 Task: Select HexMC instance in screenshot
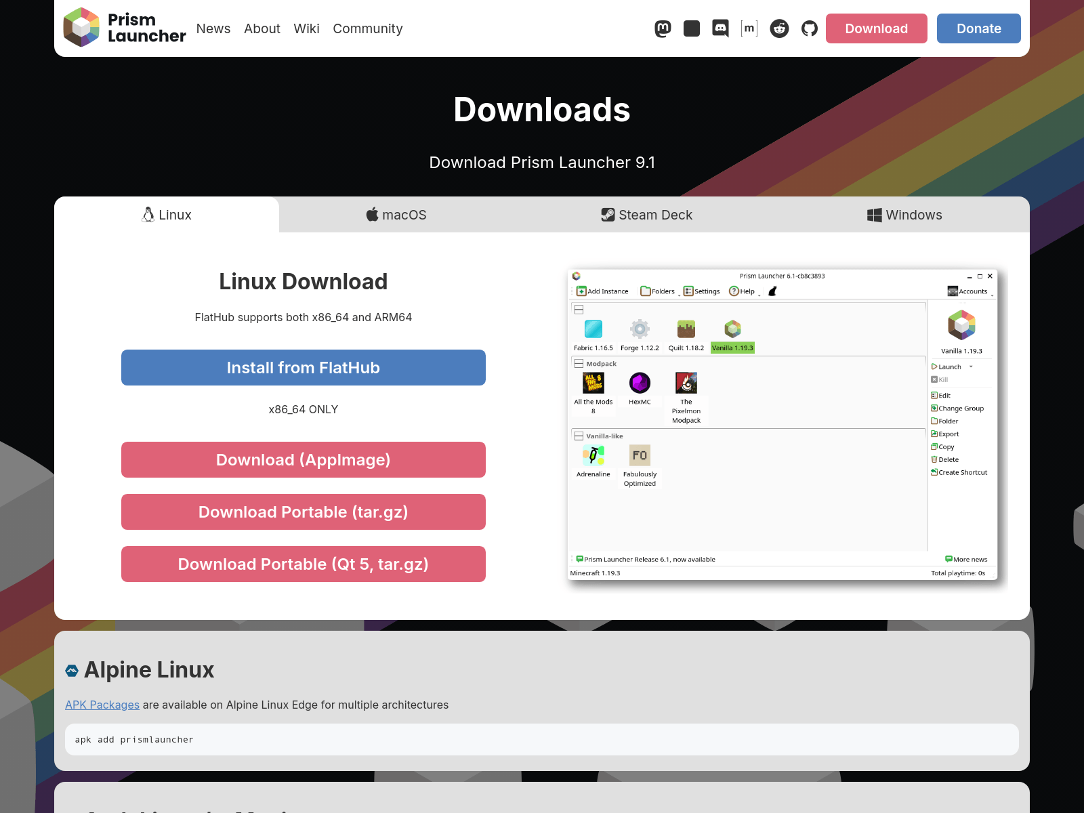pyautogui.click(x=640, y=389)
